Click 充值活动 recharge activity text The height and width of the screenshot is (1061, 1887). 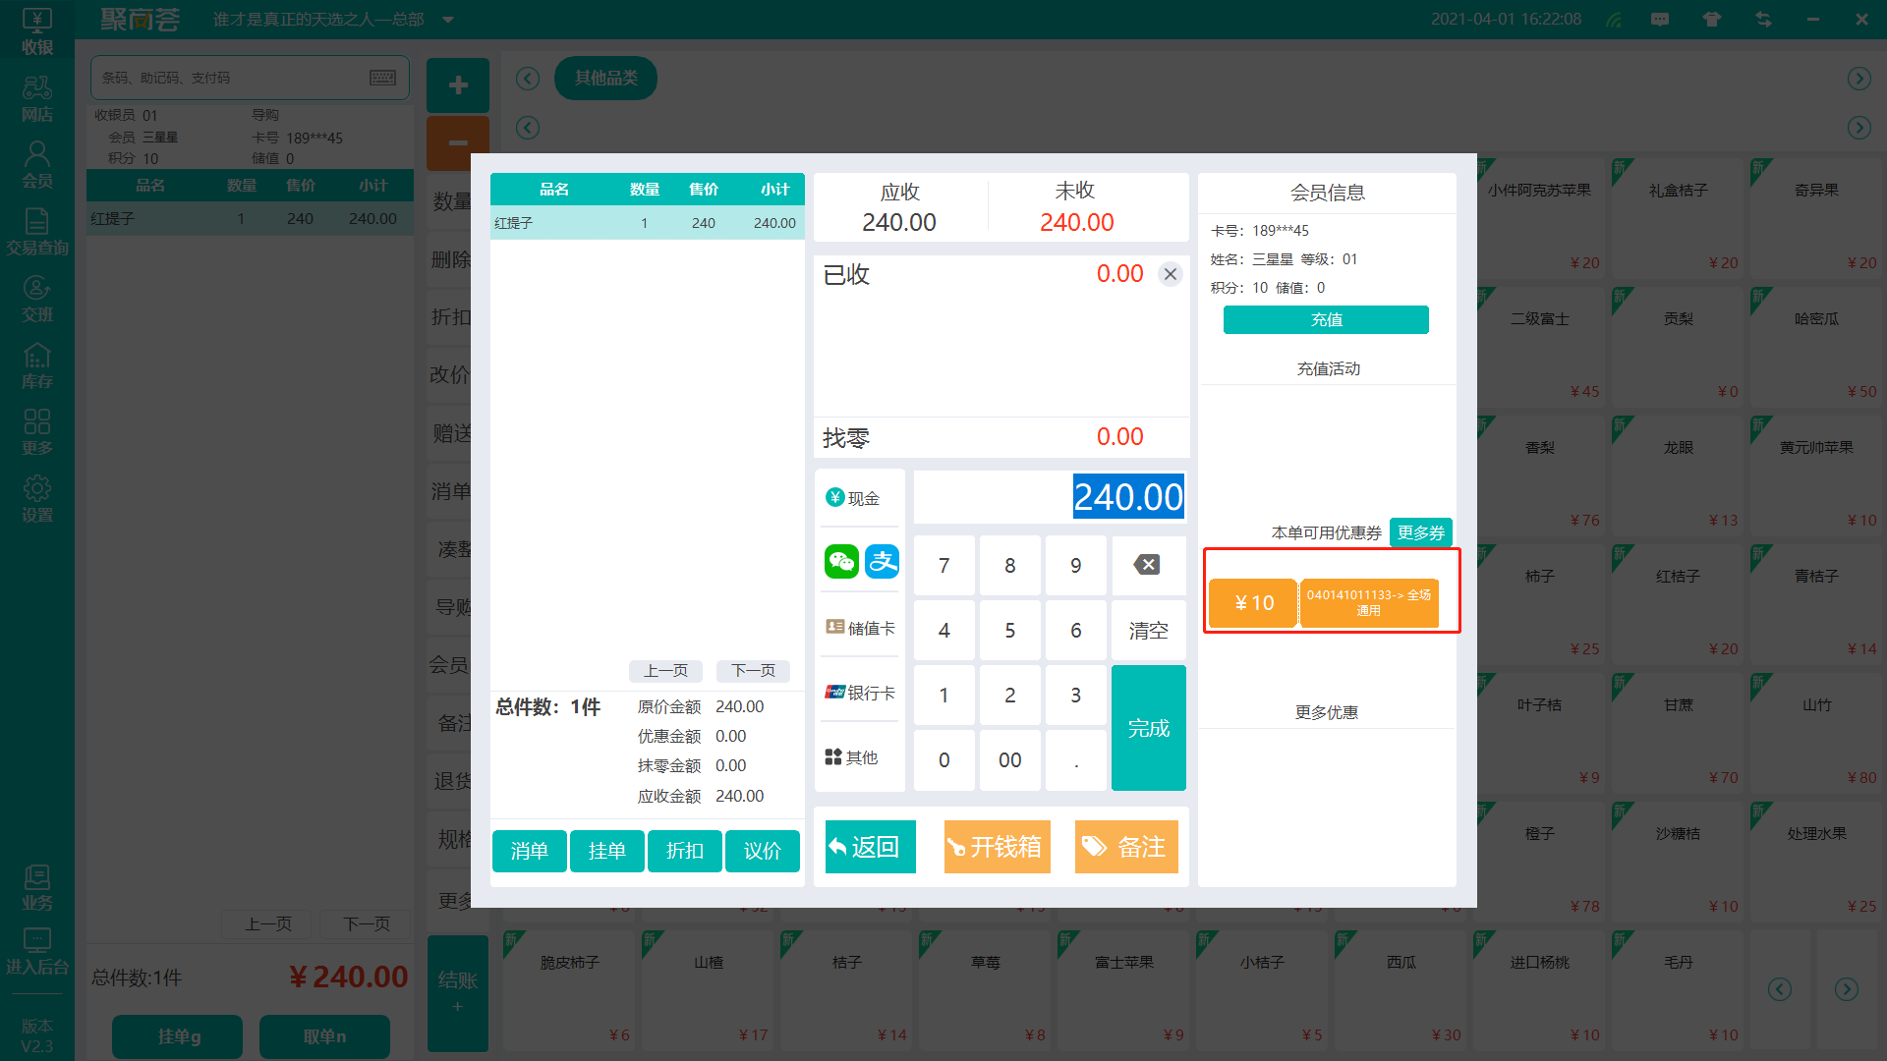(x=1328, y=368)
